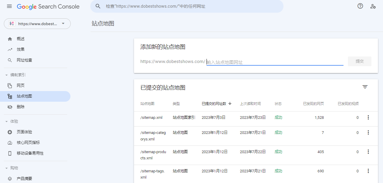Click the 已发现的视频 column header
The height and width of the screenshot is (183, 383).
click(348, 104)
